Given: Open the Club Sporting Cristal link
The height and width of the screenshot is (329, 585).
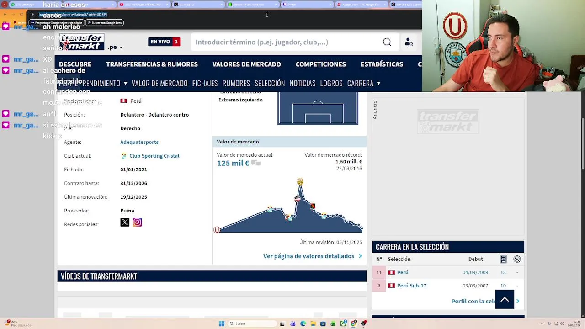Looking at the screenshot, I should (x=154, y=156).
